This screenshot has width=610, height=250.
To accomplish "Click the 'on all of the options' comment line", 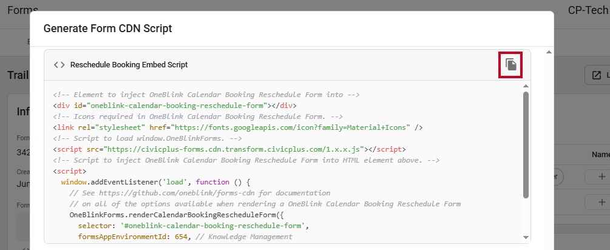I will click(265, 203).
